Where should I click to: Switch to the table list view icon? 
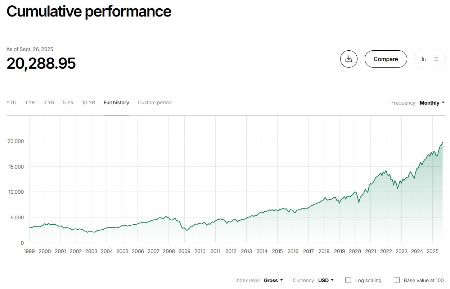(x=436, y=59)
